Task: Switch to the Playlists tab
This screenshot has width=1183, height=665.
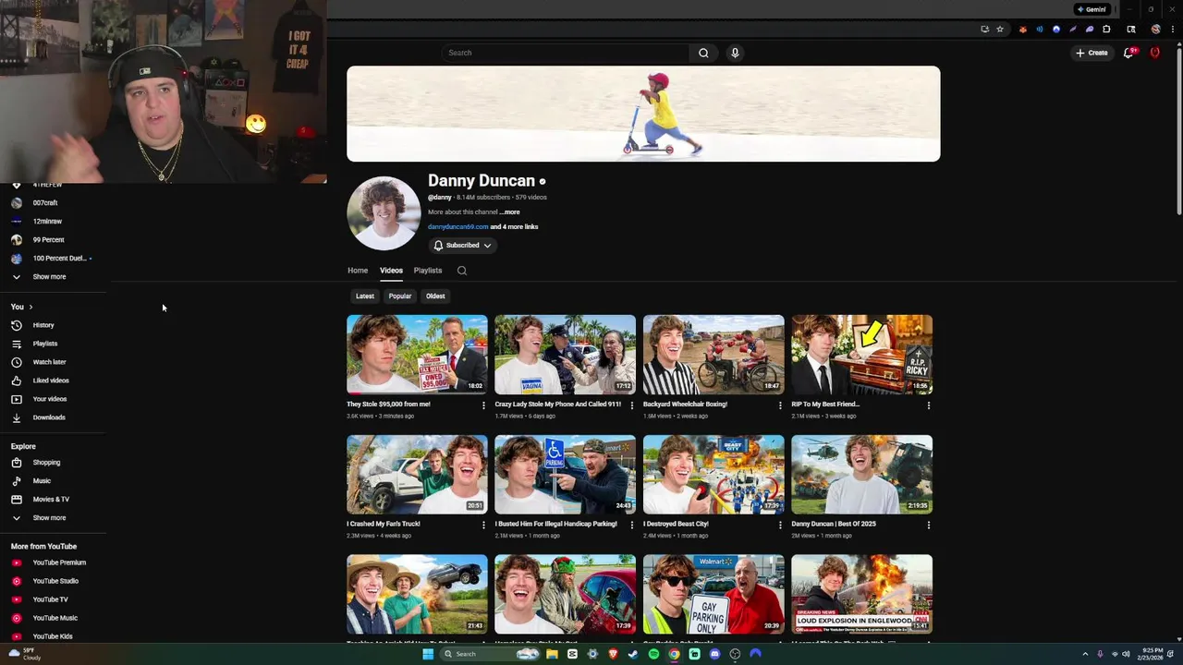Action: pos(428,271)
